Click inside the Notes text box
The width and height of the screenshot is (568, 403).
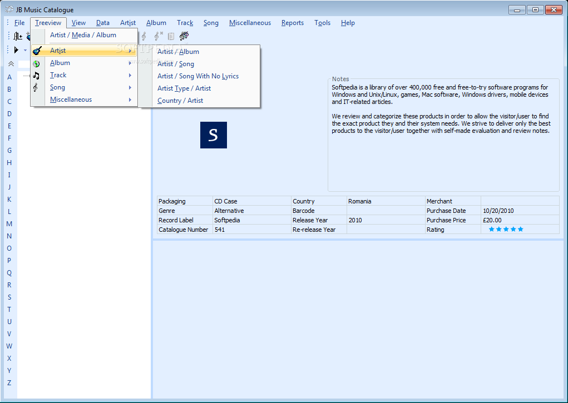(443, 136)
